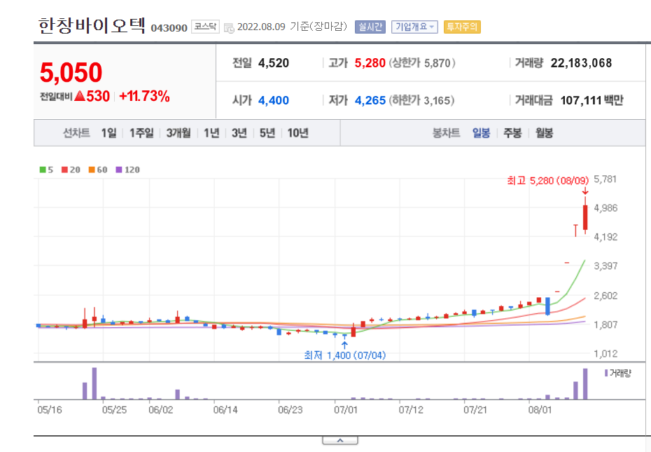Click the 저가 value 4,265
The image size is (651, 452).
click(x=370, y=101)
